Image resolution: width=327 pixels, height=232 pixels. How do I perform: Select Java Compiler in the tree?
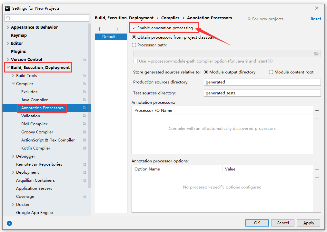tap(35, 100)
